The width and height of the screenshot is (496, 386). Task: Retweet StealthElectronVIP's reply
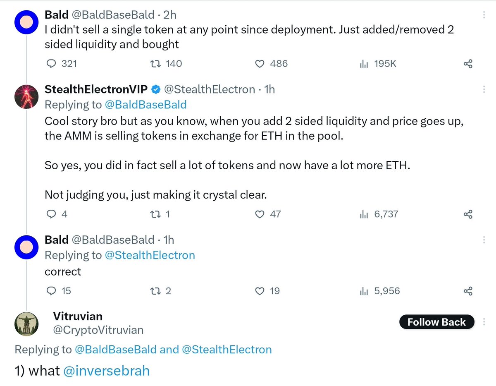tap(159, 214)
